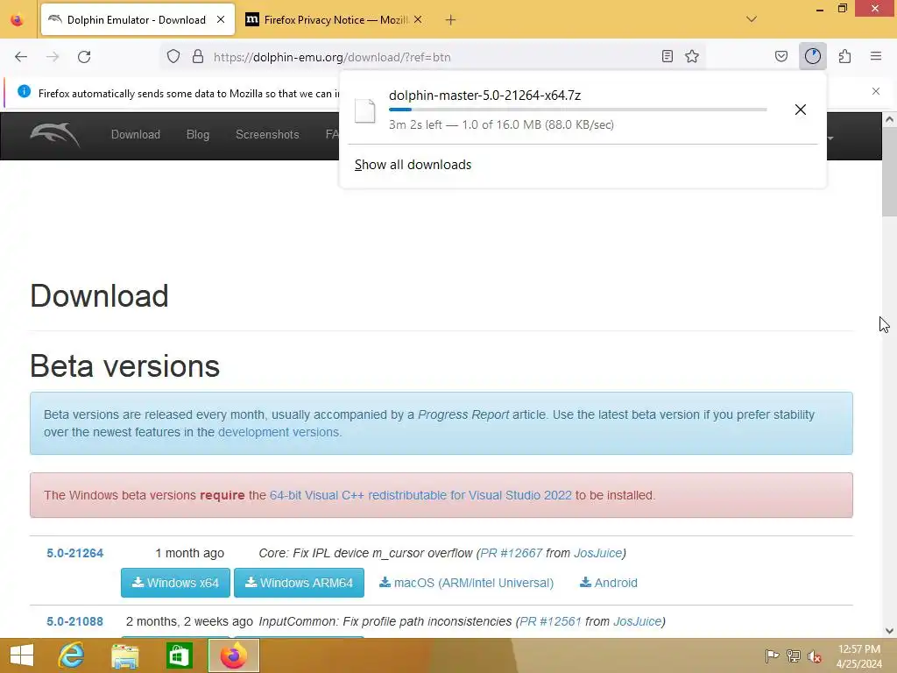Click the info icon in notification bar
Screen dimensions: 897x673
pos(24,91)
